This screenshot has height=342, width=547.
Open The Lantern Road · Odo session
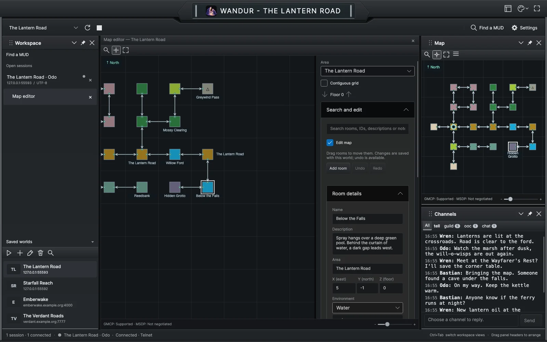pos(44,80)
